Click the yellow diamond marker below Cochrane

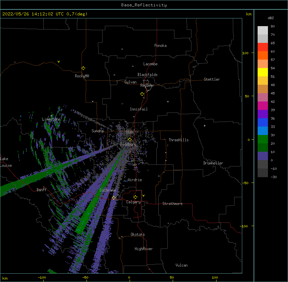(114, 198)
